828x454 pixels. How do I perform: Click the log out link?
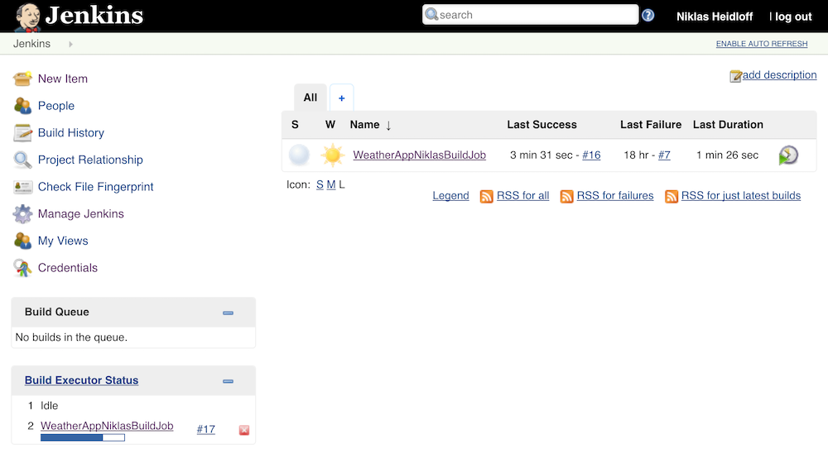click(x=793, y=17)
